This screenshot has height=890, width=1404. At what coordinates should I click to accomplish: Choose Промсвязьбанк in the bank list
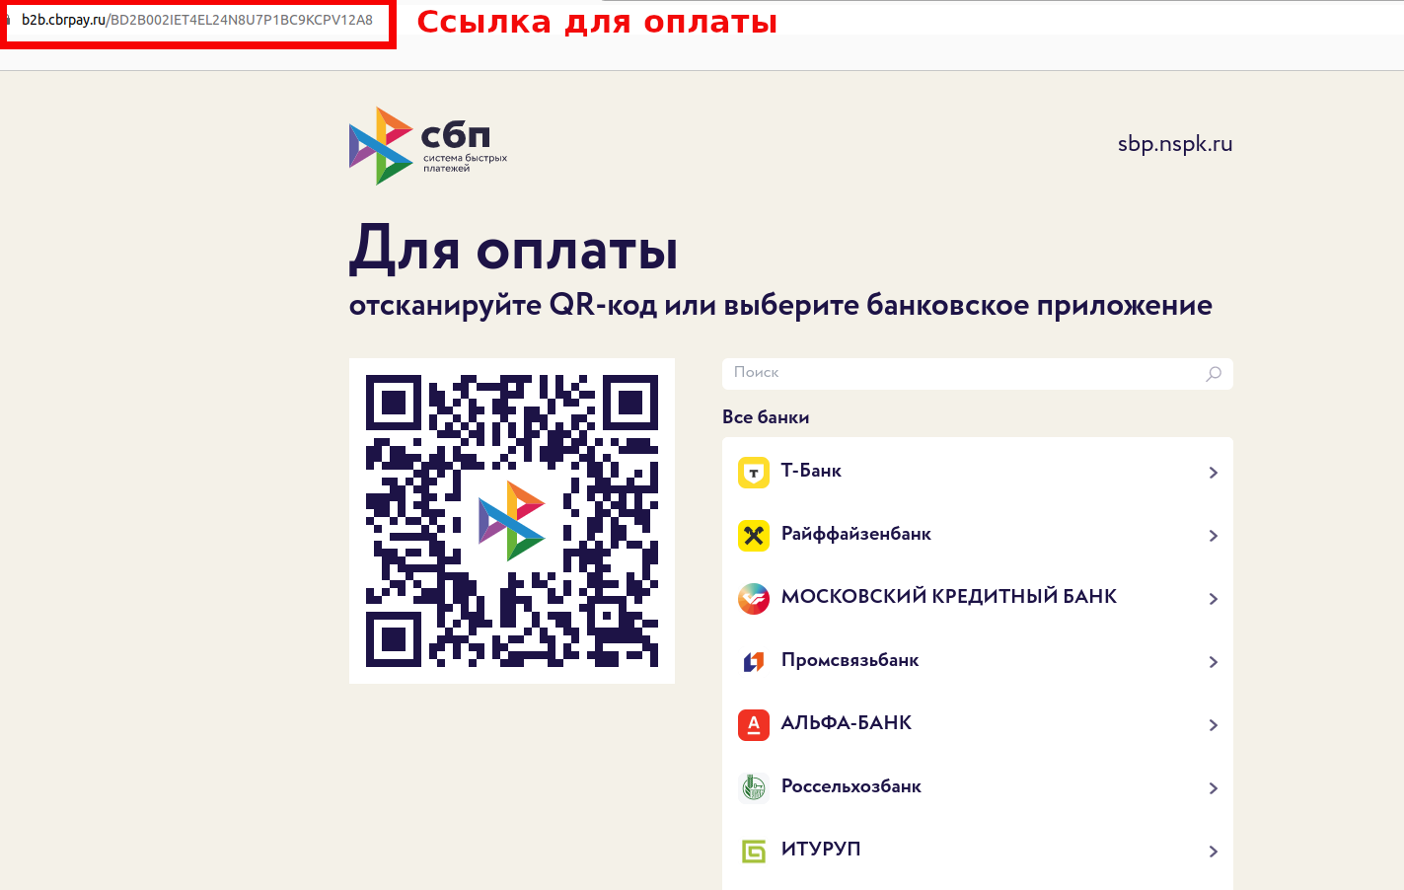coord(850,660)
